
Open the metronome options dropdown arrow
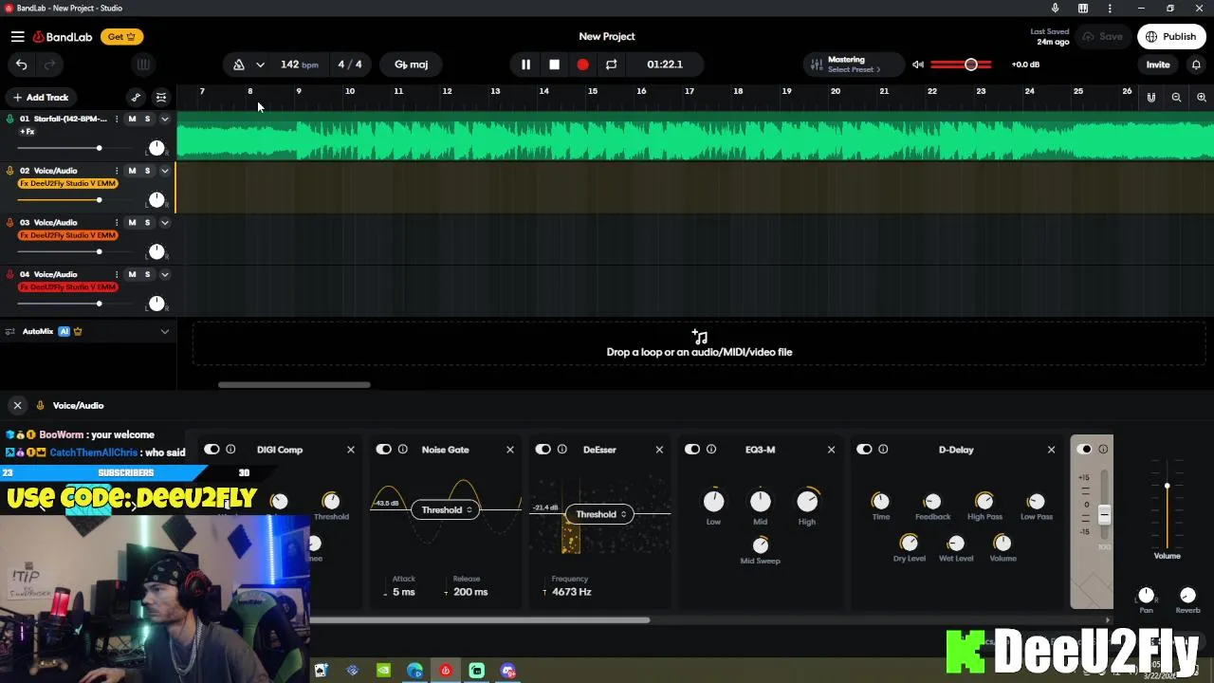[x=260, y=65]
